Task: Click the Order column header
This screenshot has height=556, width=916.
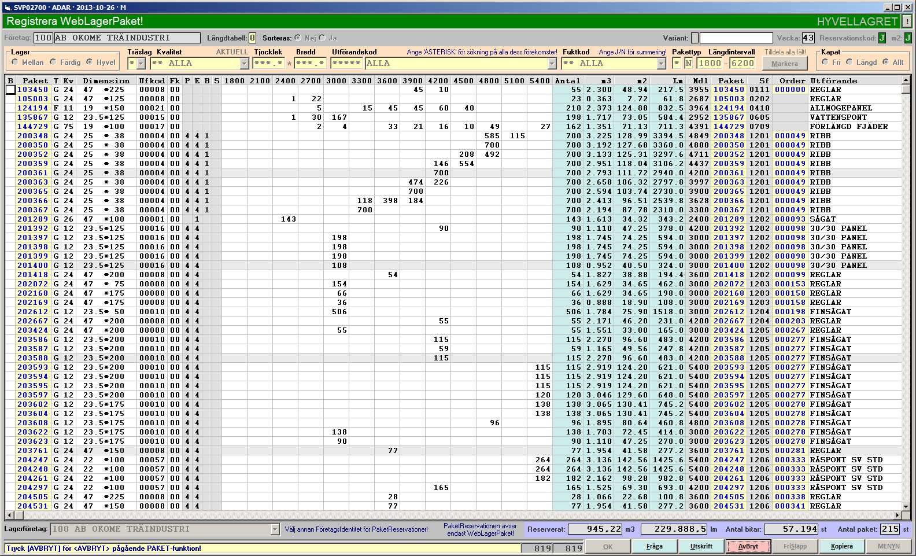Action: tap(792, 80)
